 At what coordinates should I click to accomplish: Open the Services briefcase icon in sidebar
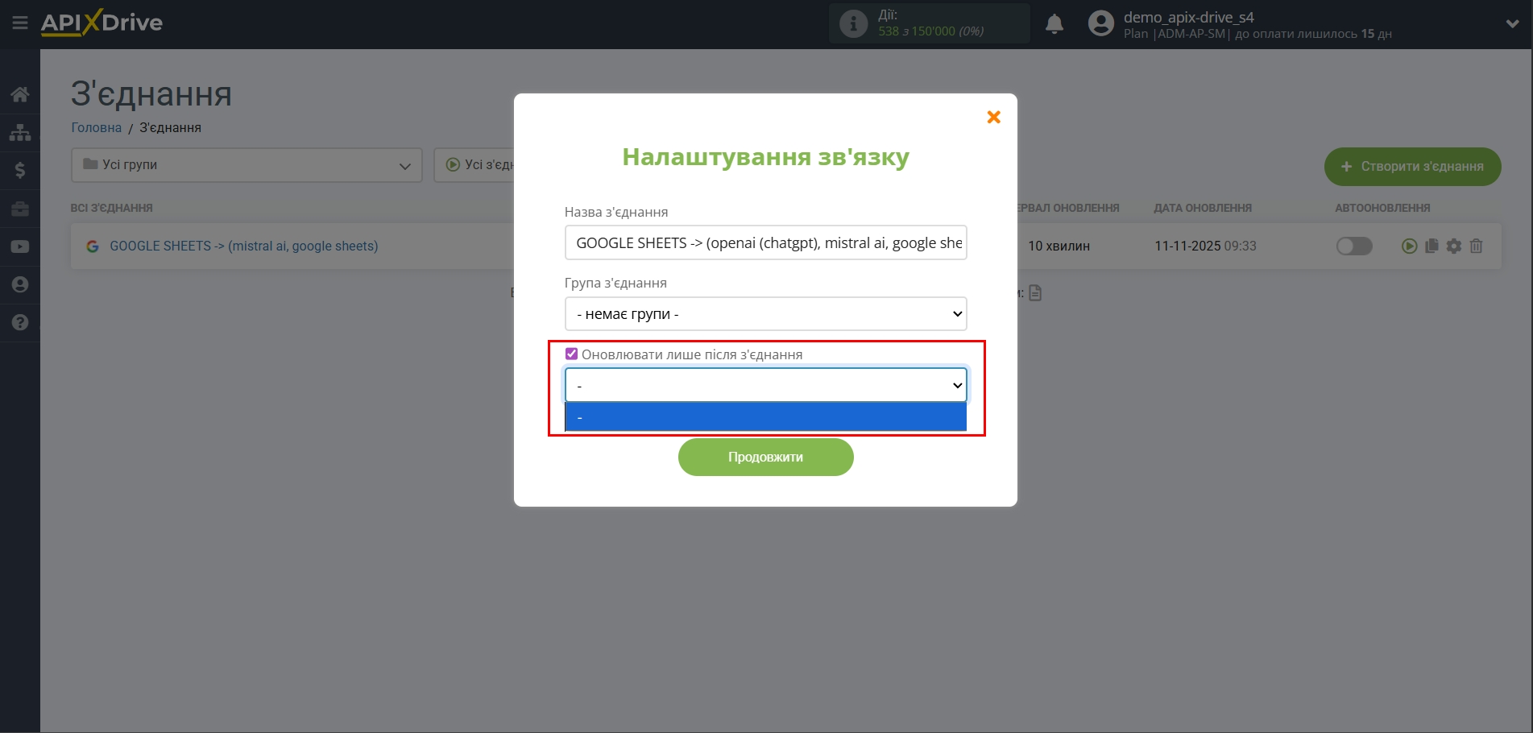click(19, 208)
